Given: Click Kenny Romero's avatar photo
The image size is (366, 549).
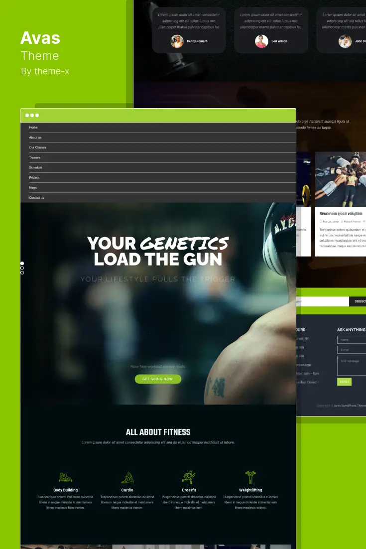Looking at the screenshot, I should tap(177, 41).
